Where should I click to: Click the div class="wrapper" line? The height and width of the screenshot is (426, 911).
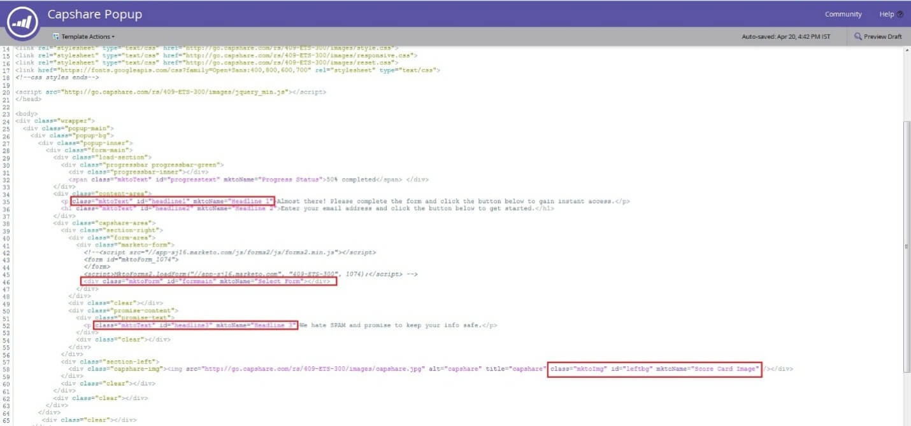[55, 121]
